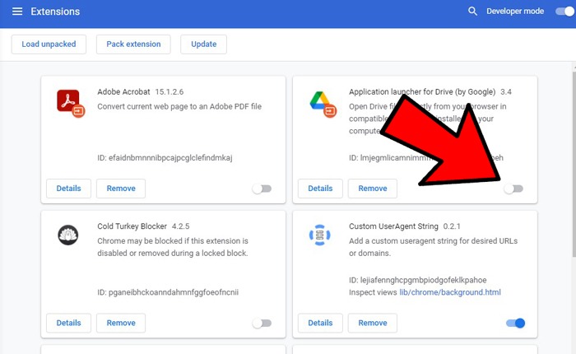Open Details for Adobe Acrobat
Image resolution: width=576 pixels, height=354 pixels.
68,189
